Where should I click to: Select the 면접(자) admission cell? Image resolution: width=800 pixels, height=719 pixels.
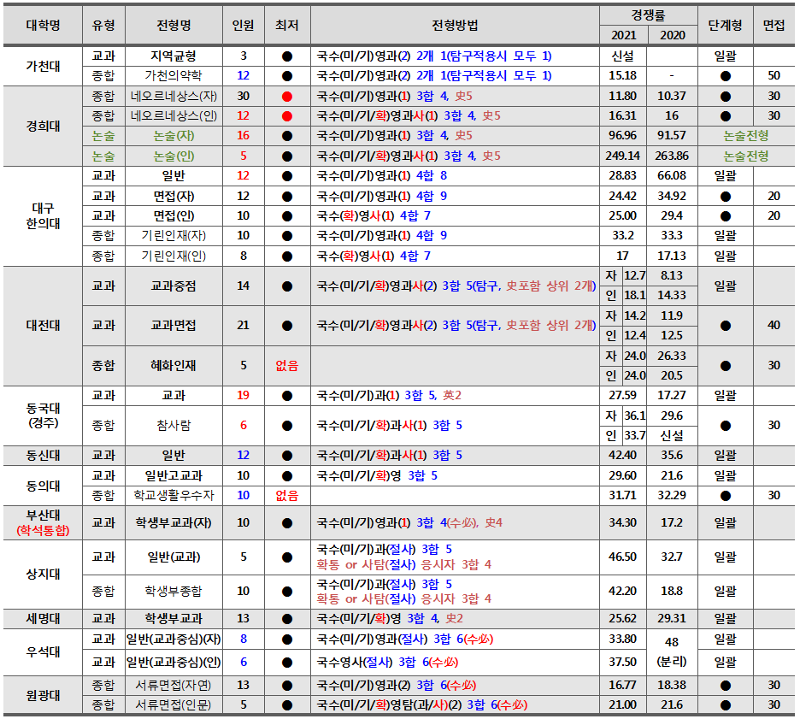(x=174, y=196)
